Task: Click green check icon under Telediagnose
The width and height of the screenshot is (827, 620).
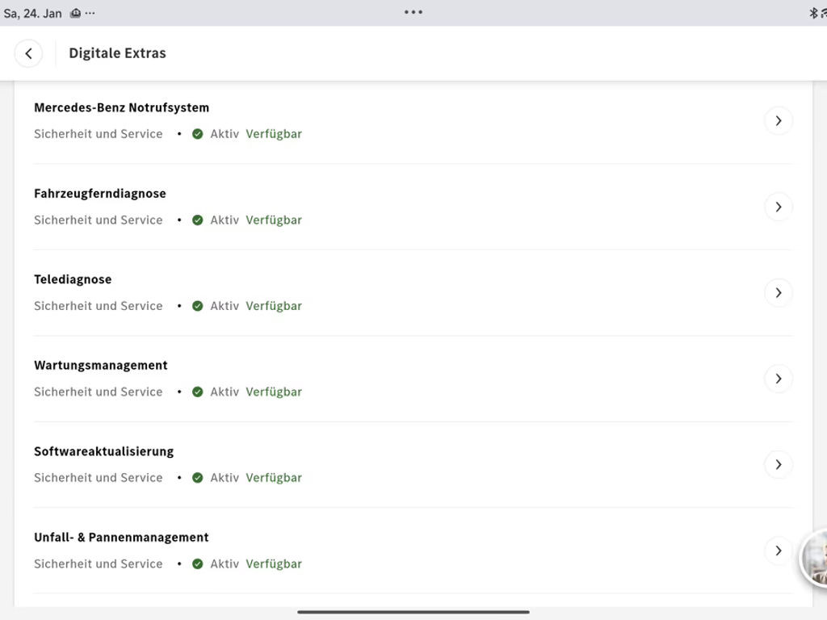Action: pos(198,306)
